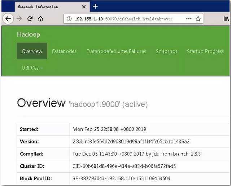The height and width of the screenshot is (186, 231).
Task: Click the Started: label cell
Action: click(x=43, y=129)
